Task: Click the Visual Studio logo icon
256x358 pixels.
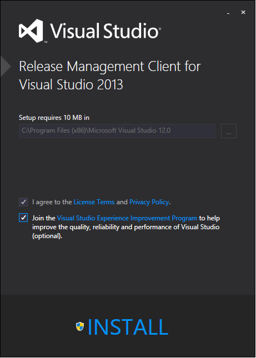Action: coord(31,31)
